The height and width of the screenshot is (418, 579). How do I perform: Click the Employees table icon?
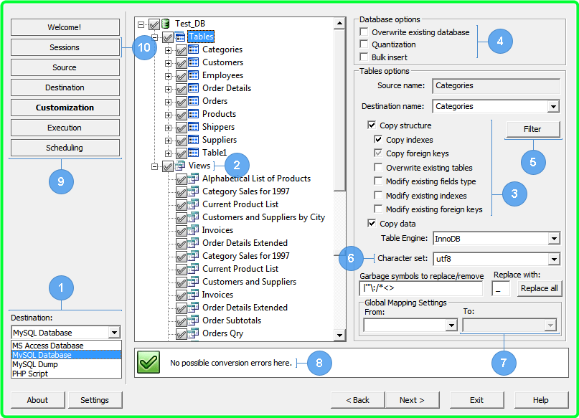click(x=193, y=75)
